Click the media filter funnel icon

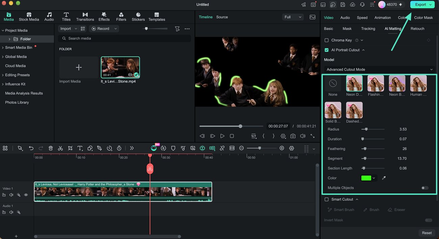tap(177, 29)
